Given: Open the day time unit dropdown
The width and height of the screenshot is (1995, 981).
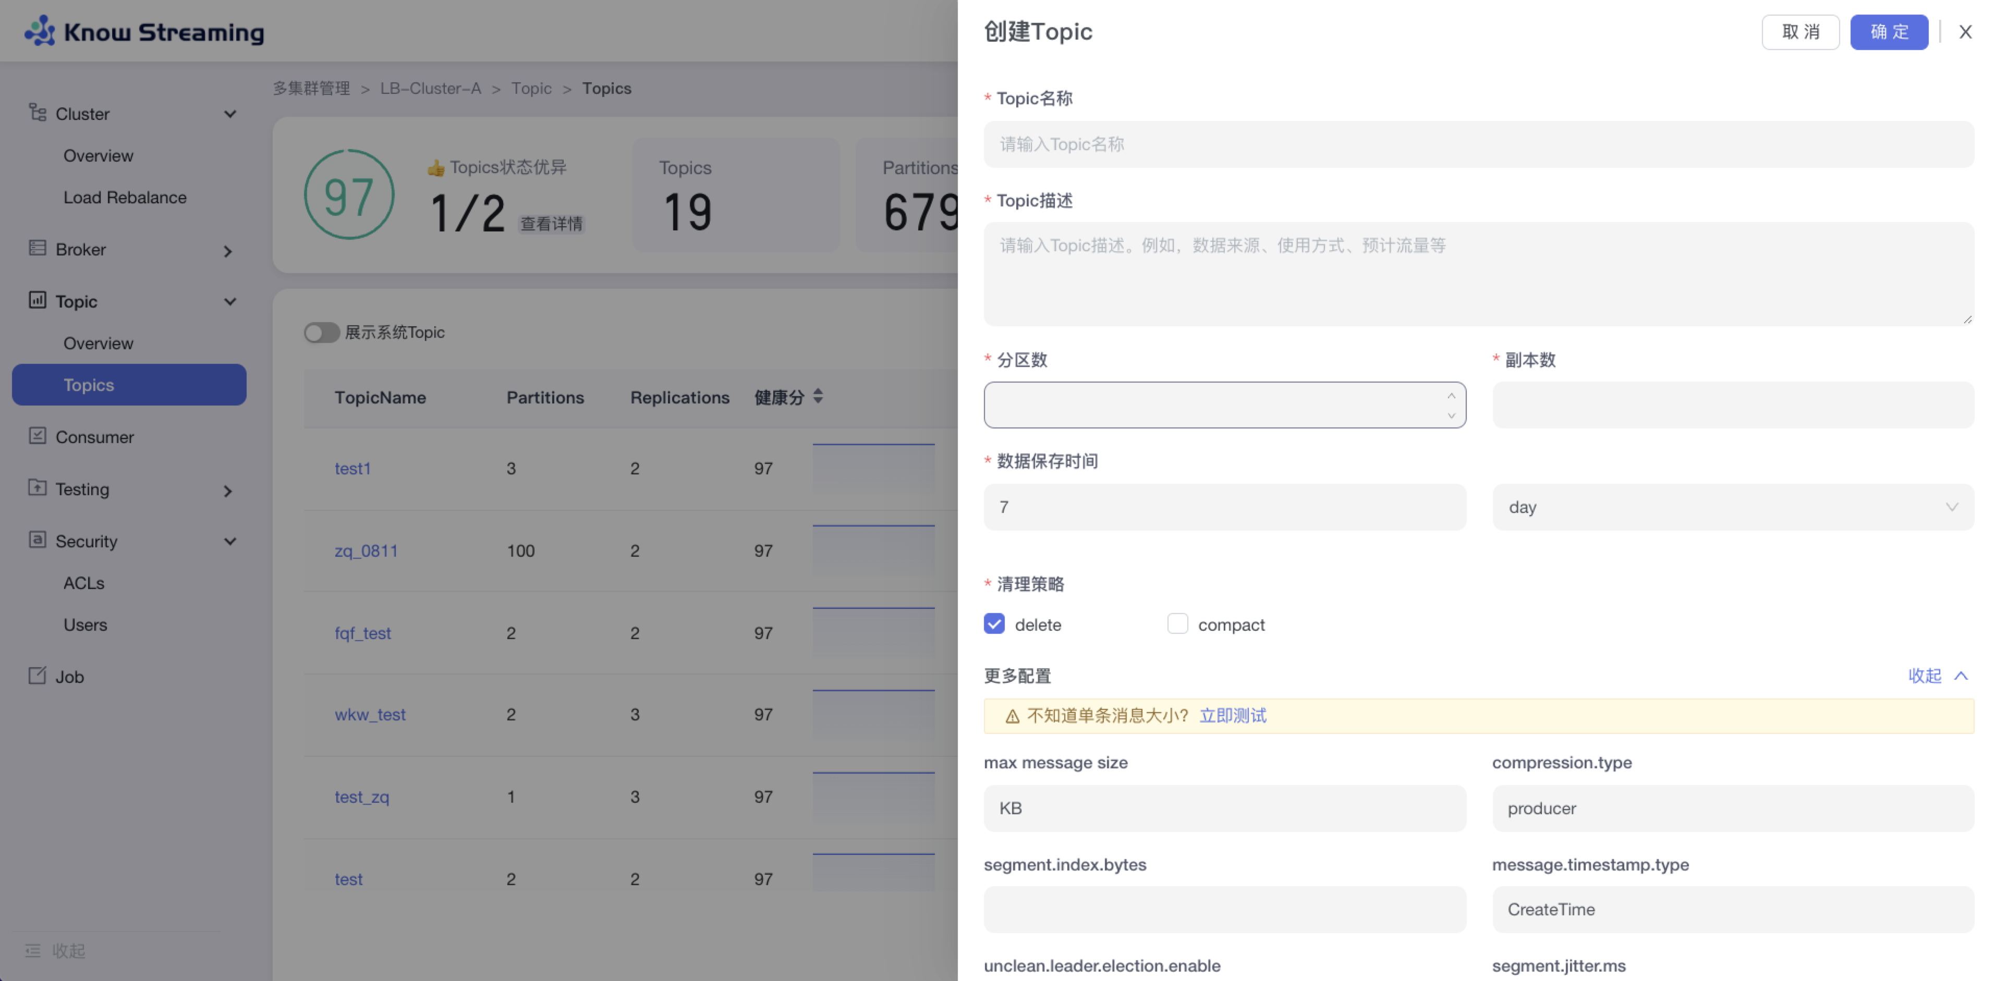Looking at the screenshot, I should [1733, 507].
